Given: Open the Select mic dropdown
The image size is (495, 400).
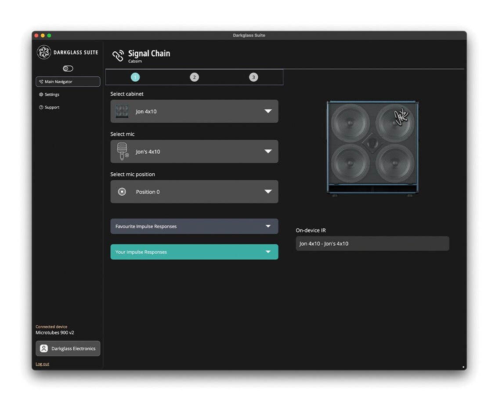Looking at the screenshot, I should point(194,151).
